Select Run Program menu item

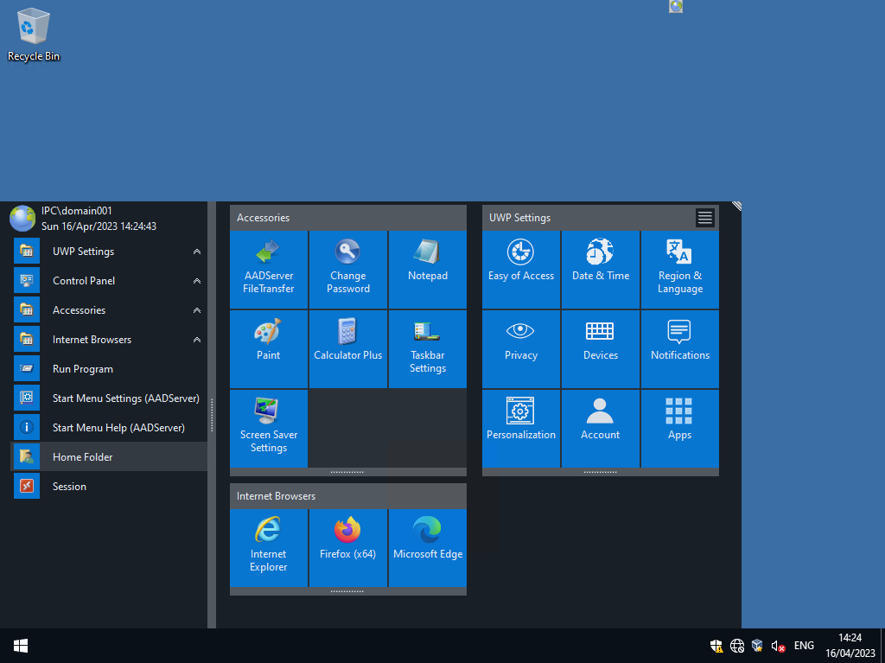(83, 369)
